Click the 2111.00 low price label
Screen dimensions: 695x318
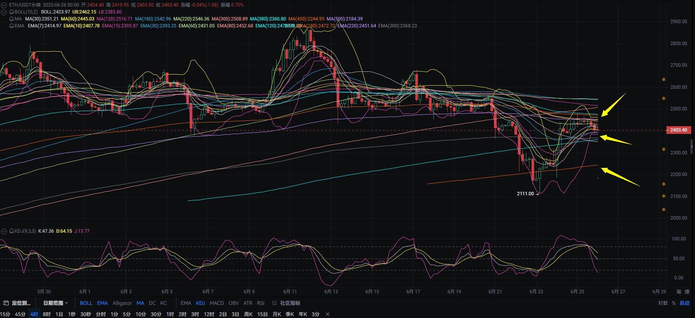(525, 194)
